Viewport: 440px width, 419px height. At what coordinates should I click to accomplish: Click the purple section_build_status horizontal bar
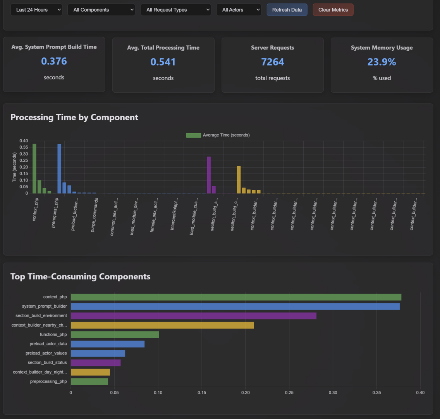[96, 363]
